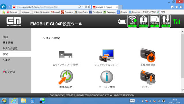Image resolution: width=184 pixels, height=104 pixels.
Task: Close the EMOBILE GL04P tab
Action: (117, 7)
